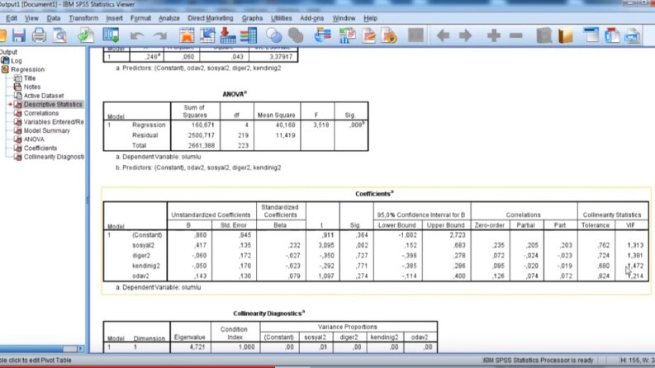Click the Select Last Output icon

322,35
